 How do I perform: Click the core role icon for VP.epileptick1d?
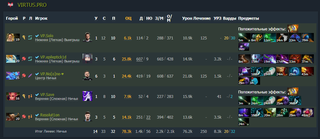pos(24,59)
